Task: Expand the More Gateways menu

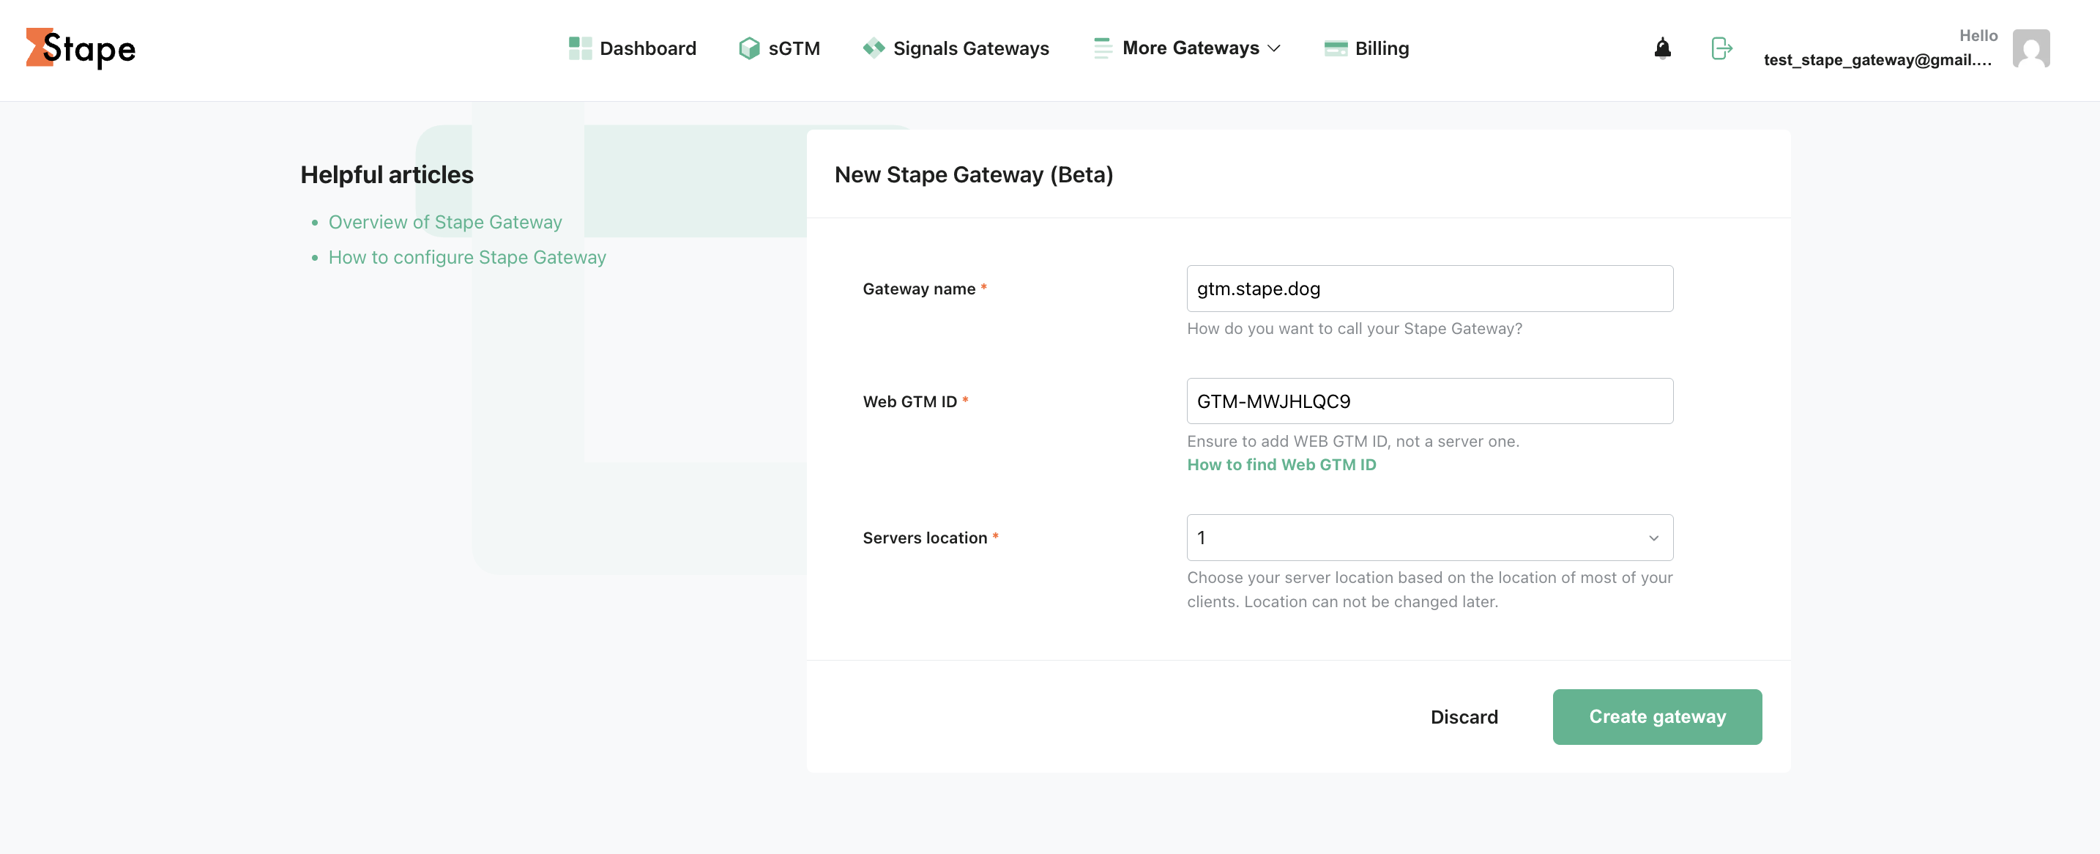Action: 1188,48
